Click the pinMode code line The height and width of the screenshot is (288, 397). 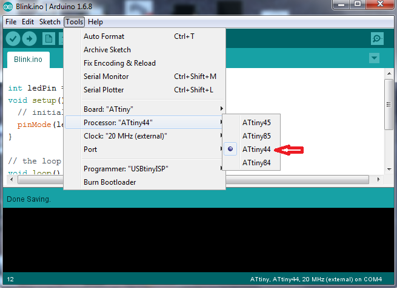pyautogui.click(x=40, y=125)
